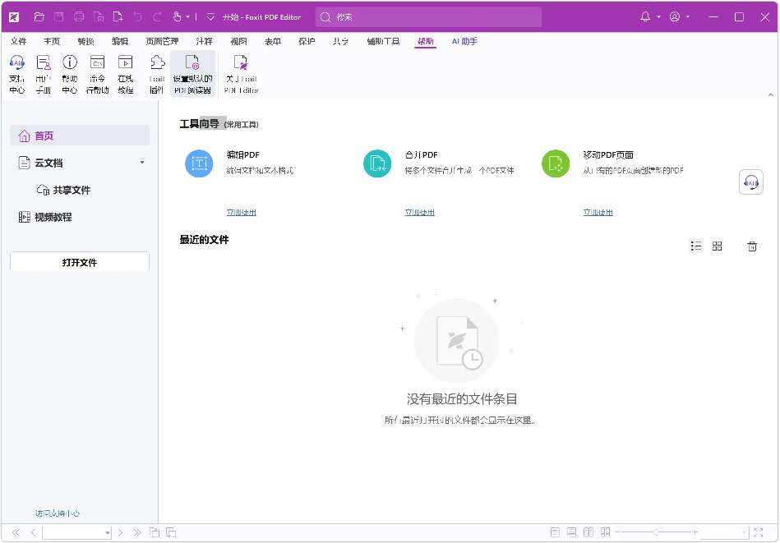Switch to the AI 助手 tab
780x543 pixels.
(464, 41)
